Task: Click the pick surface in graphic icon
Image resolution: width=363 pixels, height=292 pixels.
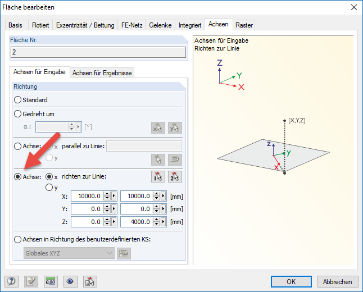Action: coord(90,281)
